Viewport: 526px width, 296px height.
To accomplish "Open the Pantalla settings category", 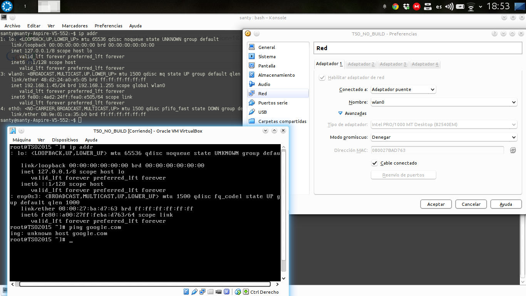I will pyautogui.click(x=278, y=66).
